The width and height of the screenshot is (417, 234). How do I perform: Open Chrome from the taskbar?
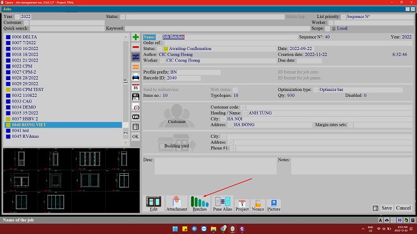click(x=223, y=229)
